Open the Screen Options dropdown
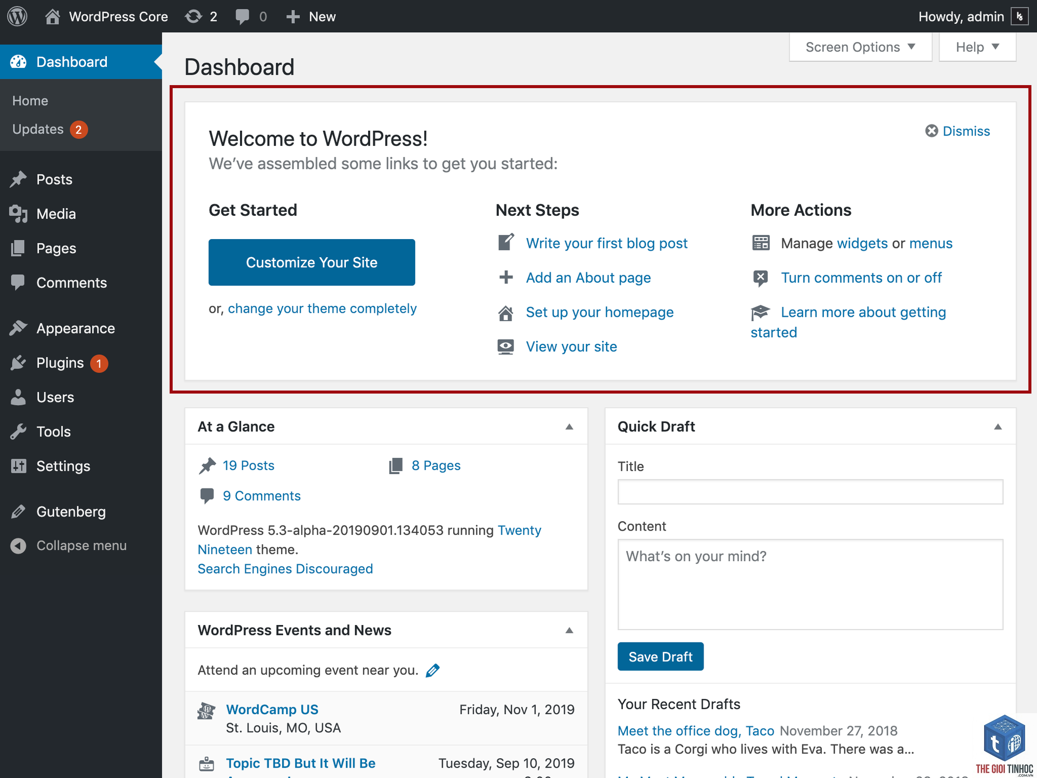Screen dimensions: 1037x778 coord(861,47)
